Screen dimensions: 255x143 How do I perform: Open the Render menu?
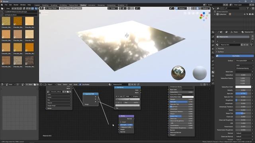click(x=16, y=5)
